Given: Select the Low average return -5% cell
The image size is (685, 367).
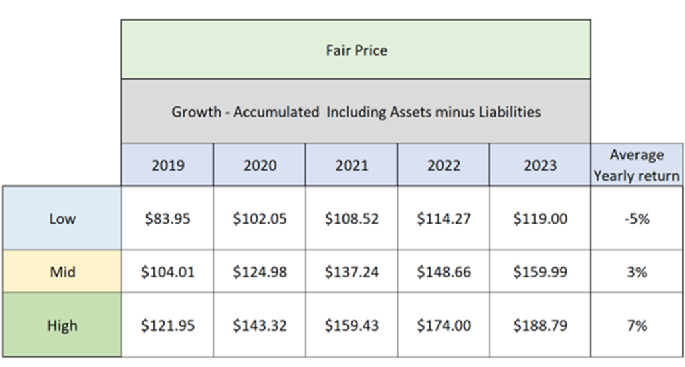Looking at the screenshot, I should [637, 218].
